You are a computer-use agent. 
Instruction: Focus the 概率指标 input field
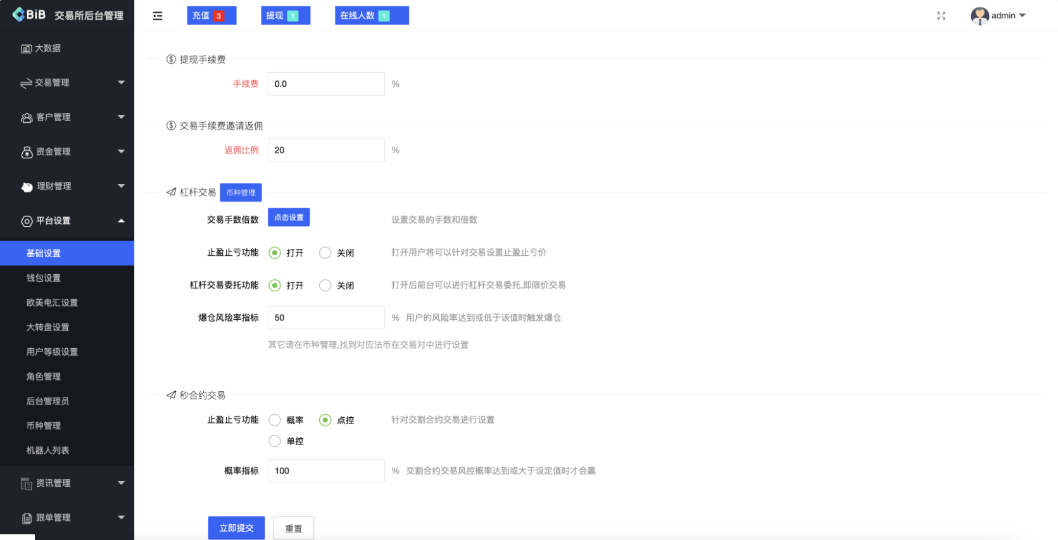(326, 471)
